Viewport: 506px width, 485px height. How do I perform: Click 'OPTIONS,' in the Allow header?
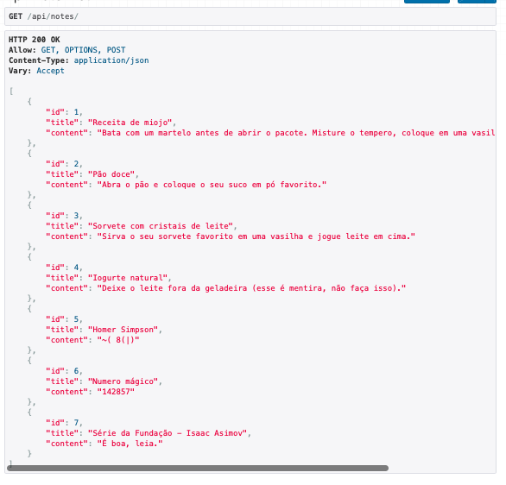83,50
